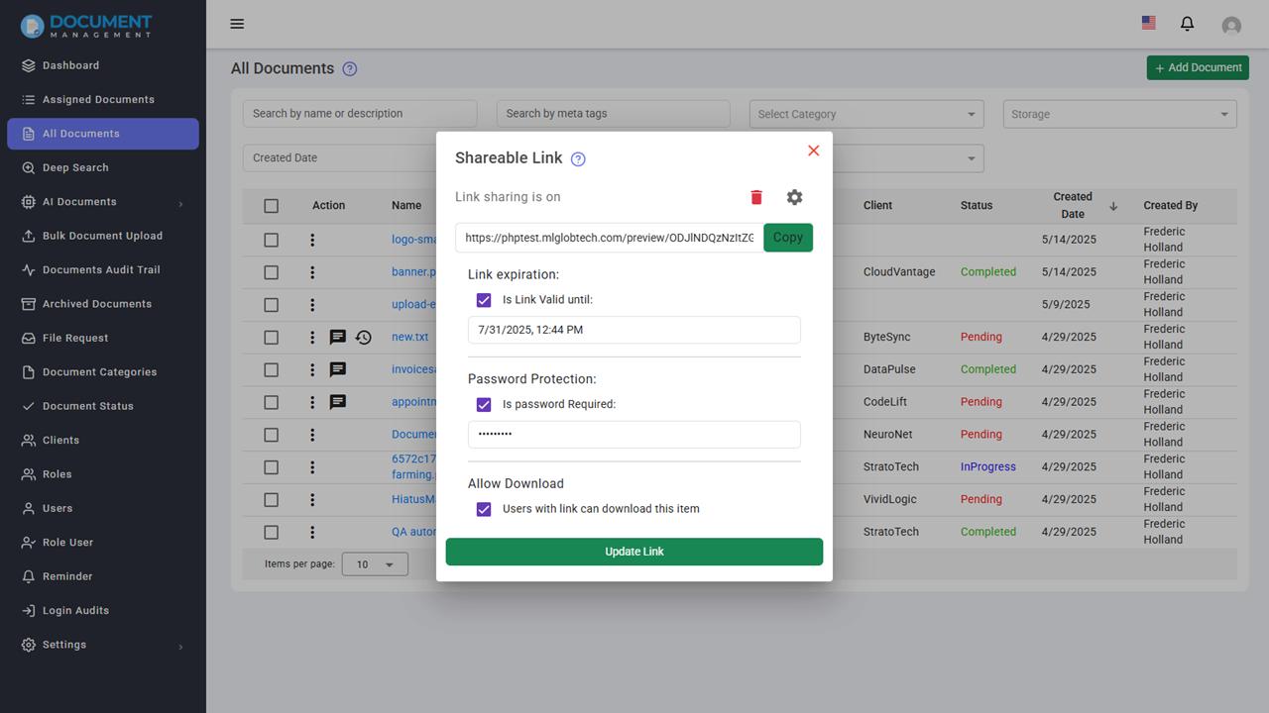Click the Update Link button
Screen dimensions: 1269x713
click(634, 552)
